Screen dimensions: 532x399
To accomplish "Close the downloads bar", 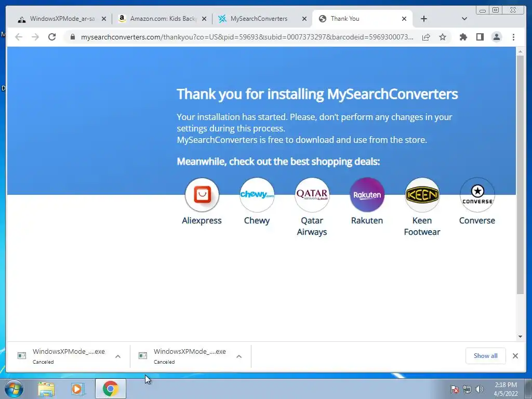I will (x=515, y=355).
